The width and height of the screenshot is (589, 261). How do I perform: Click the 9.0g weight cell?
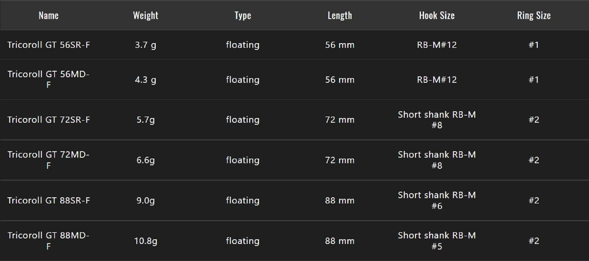click(x=145, y=201)
